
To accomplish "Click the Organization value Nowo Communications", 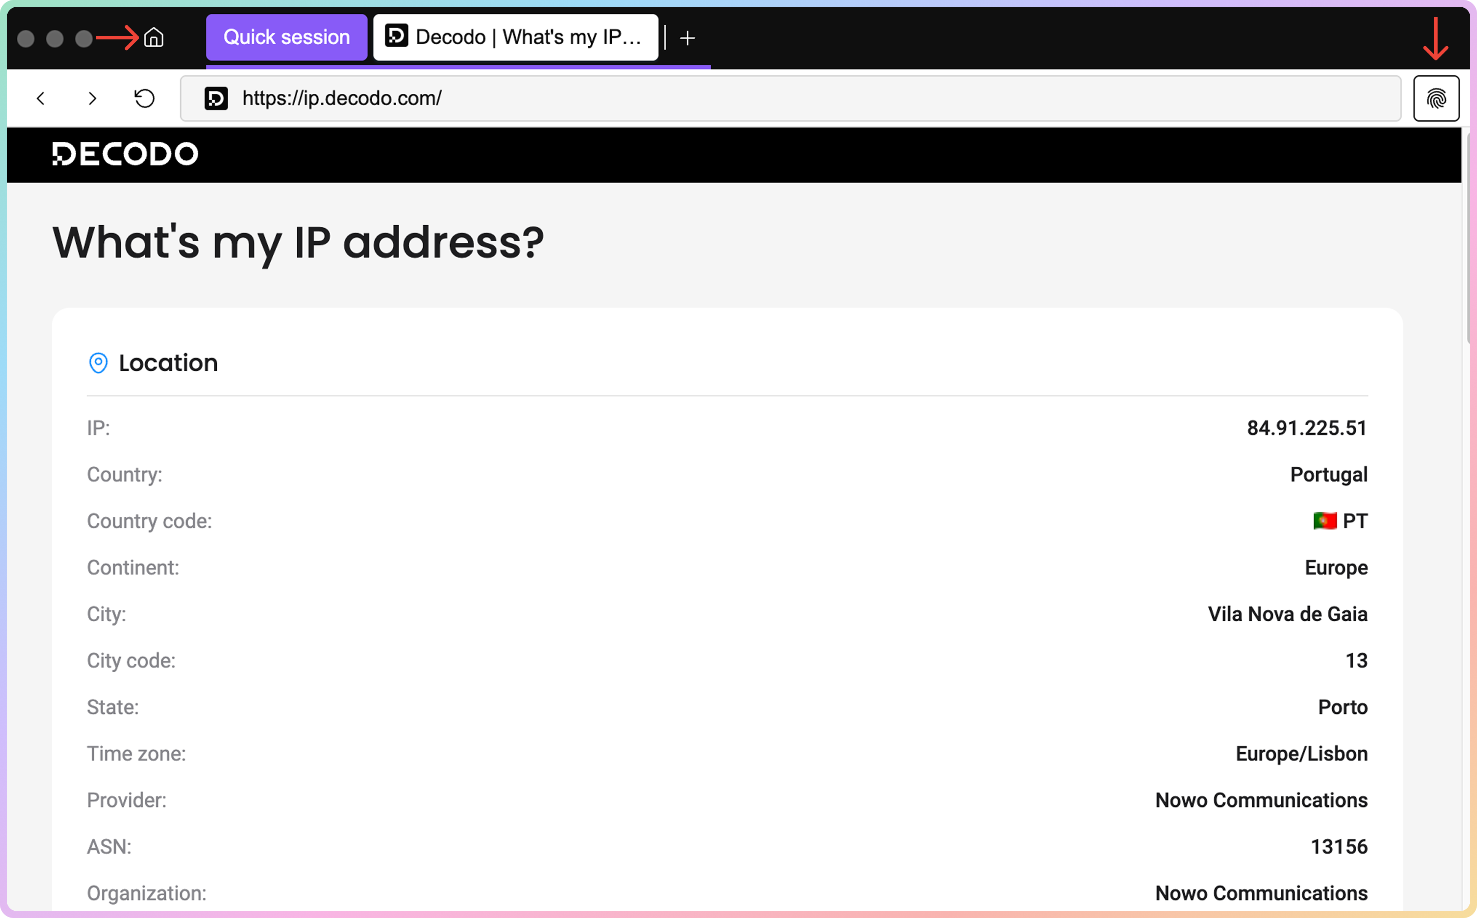I will 1262,893.
